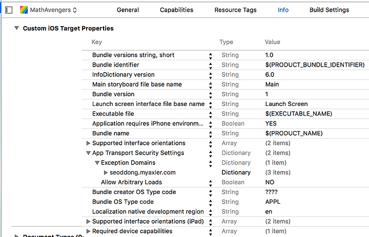Click key stepper for Allow Arbitrary Loads

tap(211, 183)
